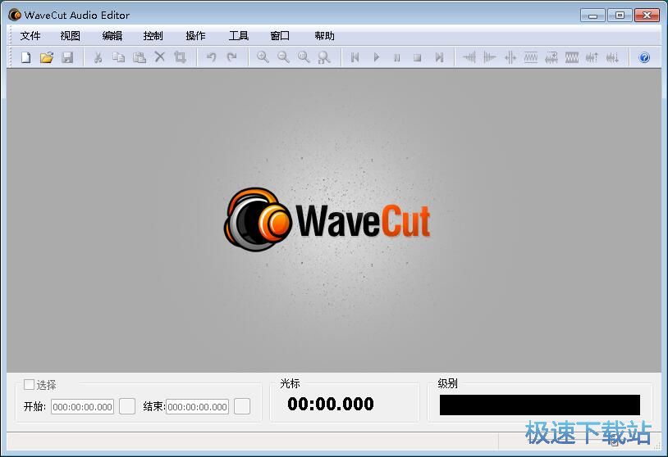
Task: Click the 开始 time input field
Action: (83, 407)
